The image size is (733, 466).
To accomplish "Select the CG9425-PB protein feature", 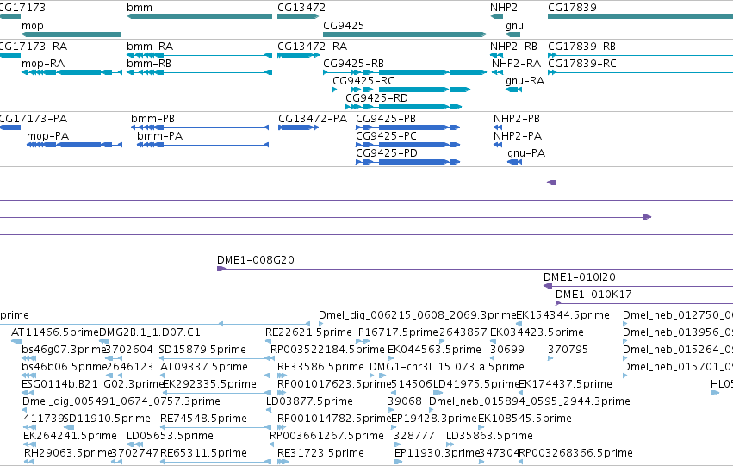I will [x=407, y=127].
